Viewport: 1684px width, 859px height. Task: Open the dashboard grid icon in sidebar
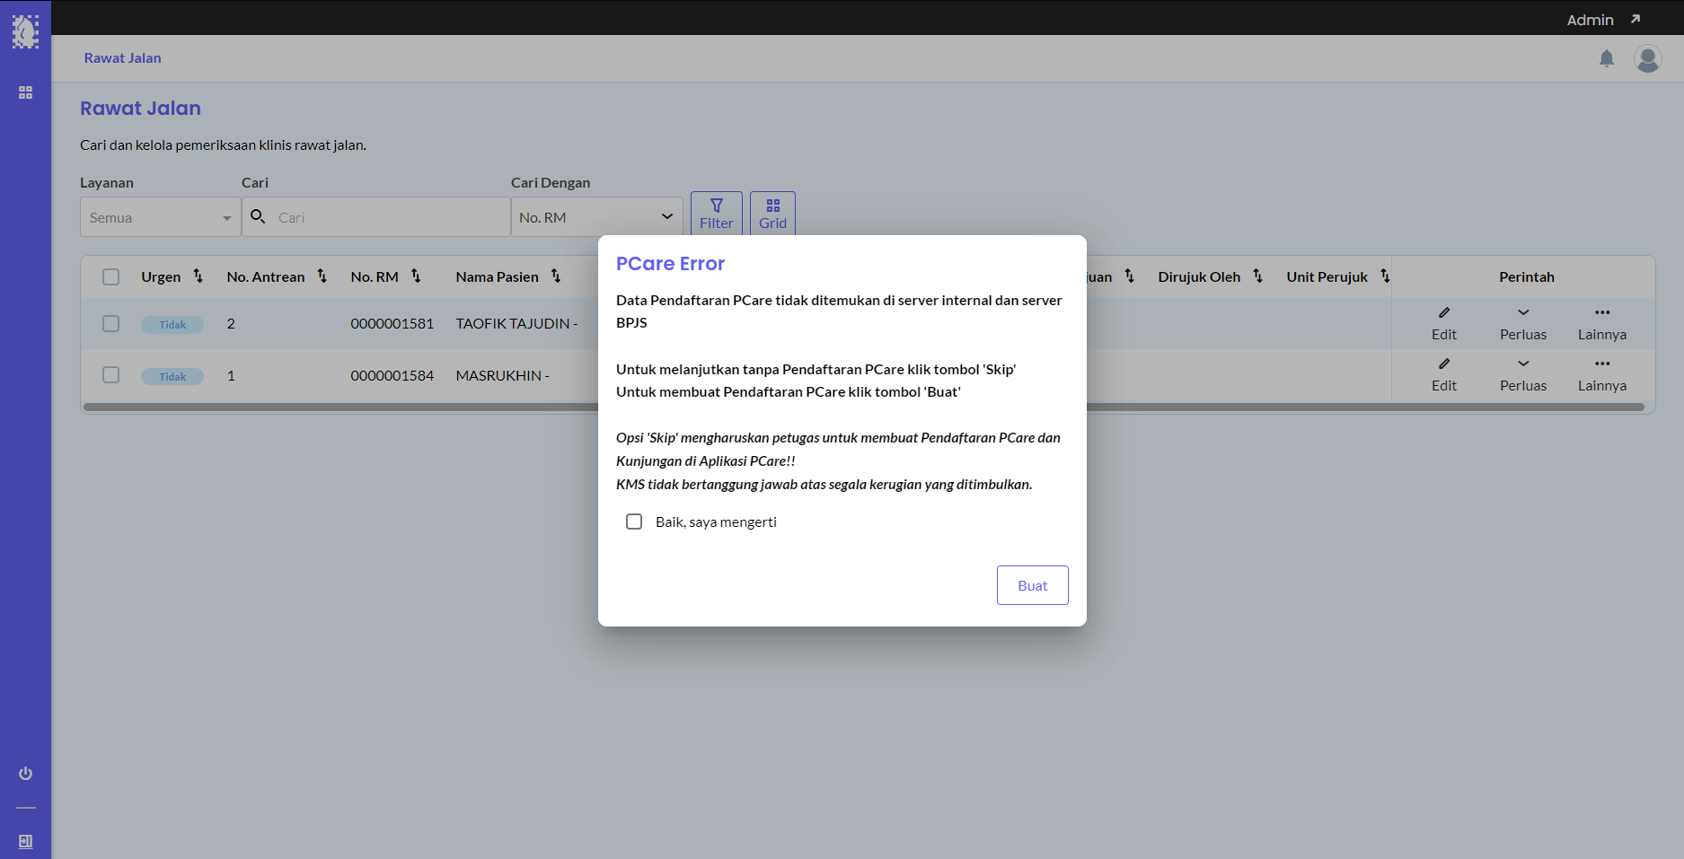pos(25,92)
